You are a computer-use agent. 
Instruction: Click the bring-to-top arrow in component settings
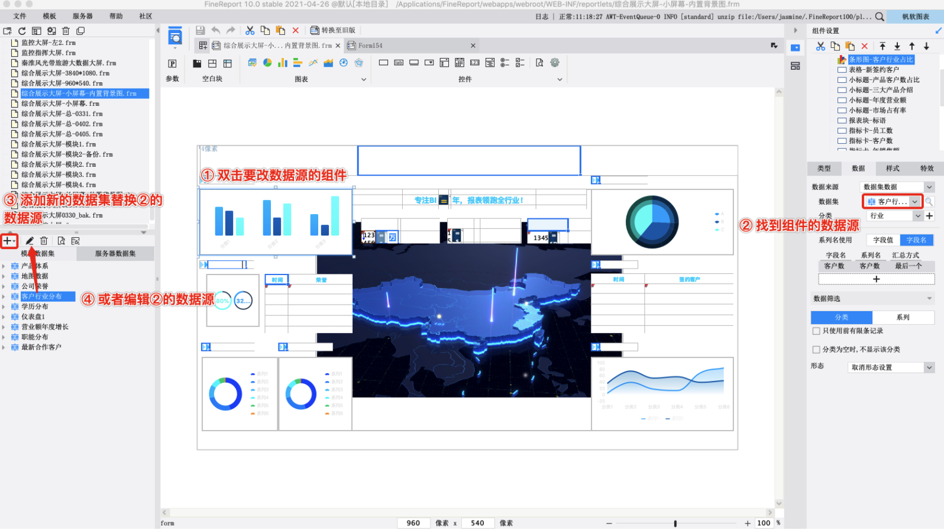(x=882, y=46)
